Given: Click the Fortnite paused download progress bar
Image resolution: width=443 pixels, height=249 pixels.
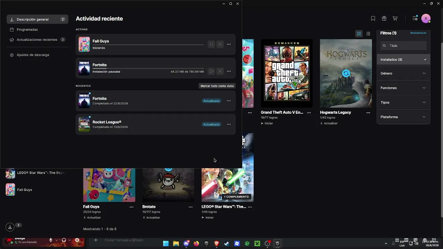Looking at the screenshot, I should coord(148,68).
